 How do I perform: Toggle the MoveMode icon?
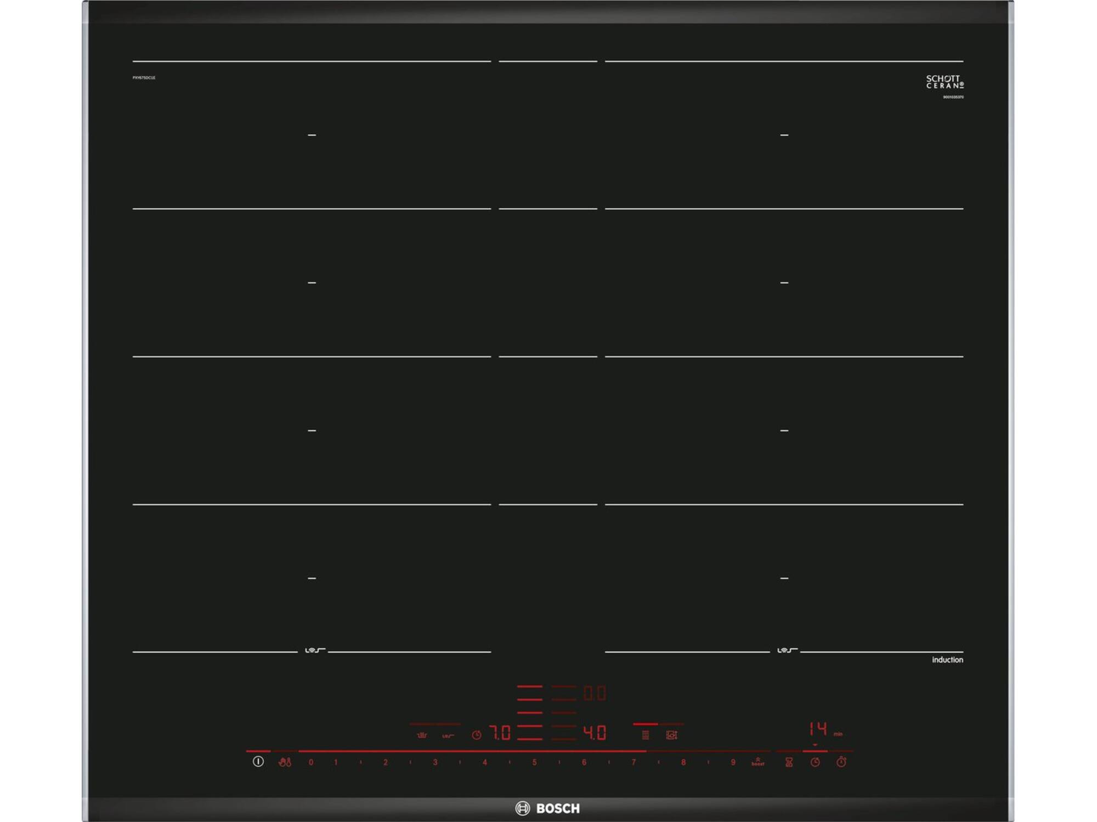(x=671, y=735)
